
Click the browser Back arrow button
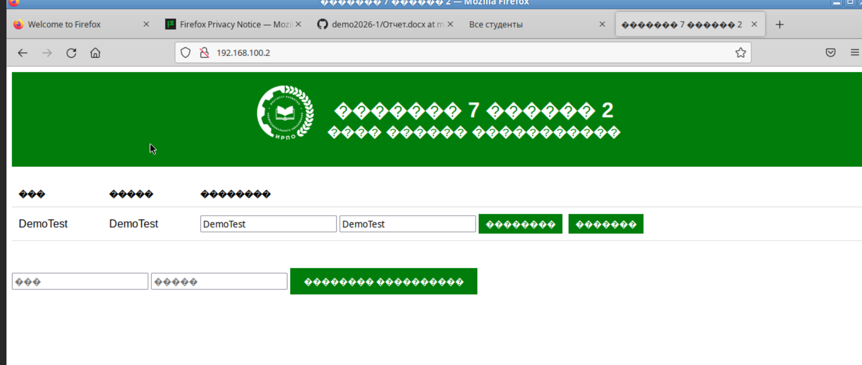click(23, 53)
